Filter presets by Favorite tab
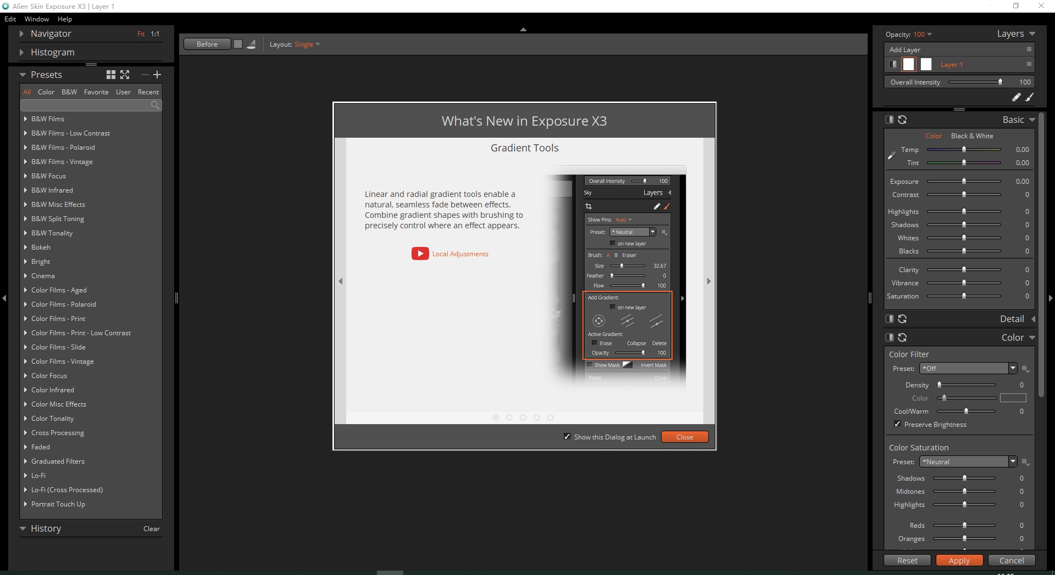Viewport: 1055px width, 575px height. tap(96, 92)
